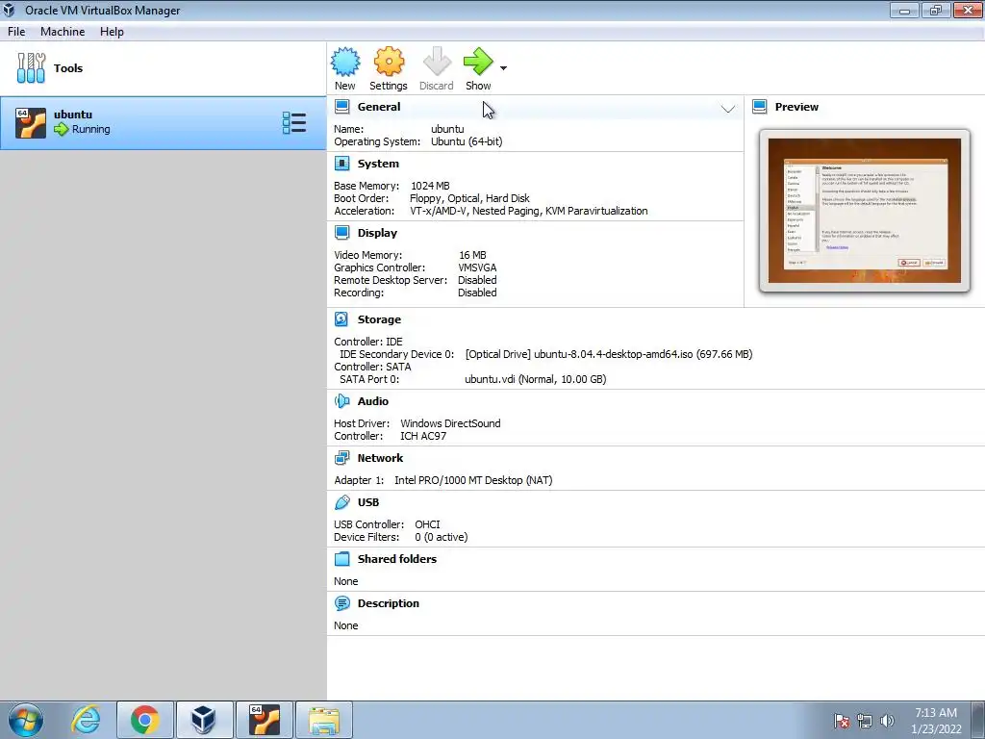The height and width of the screenshot is (739, 985).
Task: Click the Storage section disk icon
Action: click(341, 319)
